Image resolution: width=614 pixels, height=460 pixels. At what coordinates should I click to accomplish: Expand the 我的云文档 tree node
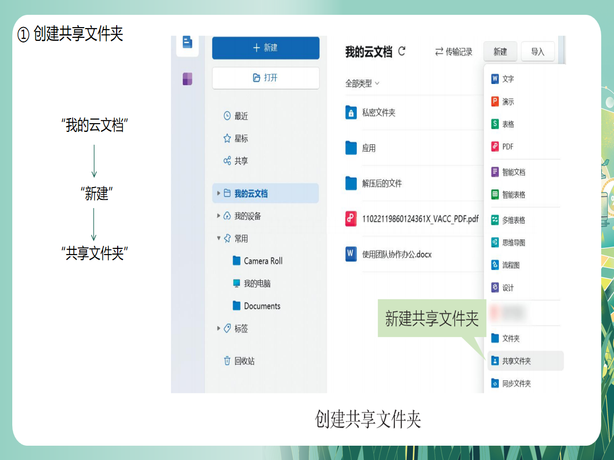[219, 194]
